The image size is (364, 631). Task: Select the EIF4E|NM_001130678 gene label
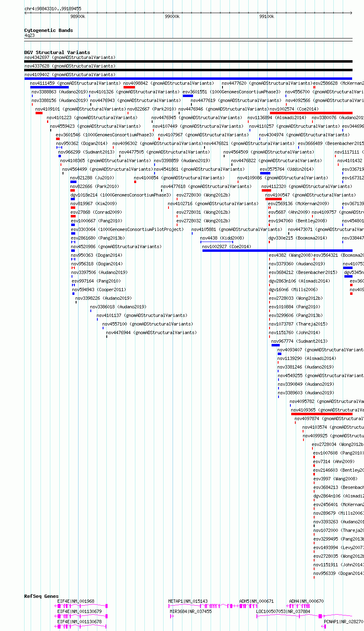pyautogui.click(x=79, y=622)
